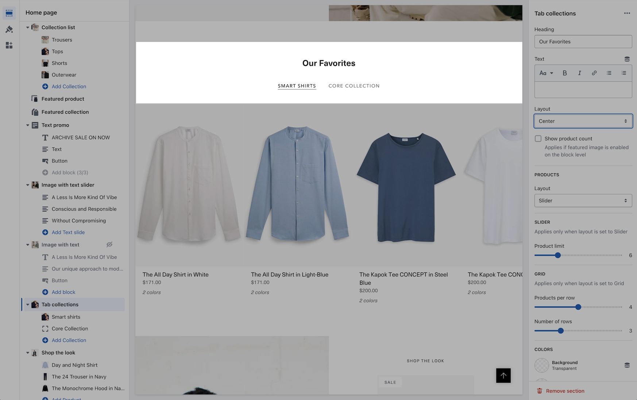Insert a link in Text editor
Viewport: 637px width, 400px height.
tap(594, 73)
